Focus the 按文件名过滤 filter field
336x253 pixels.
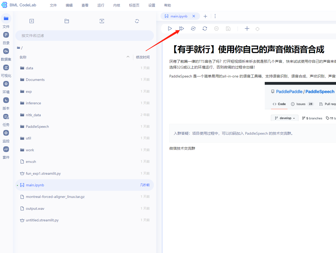84,36
